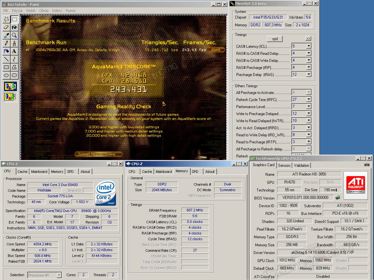Open the Plik menu in Paint
The width and height of the screenshot is (374, 280).
point(6,11)
